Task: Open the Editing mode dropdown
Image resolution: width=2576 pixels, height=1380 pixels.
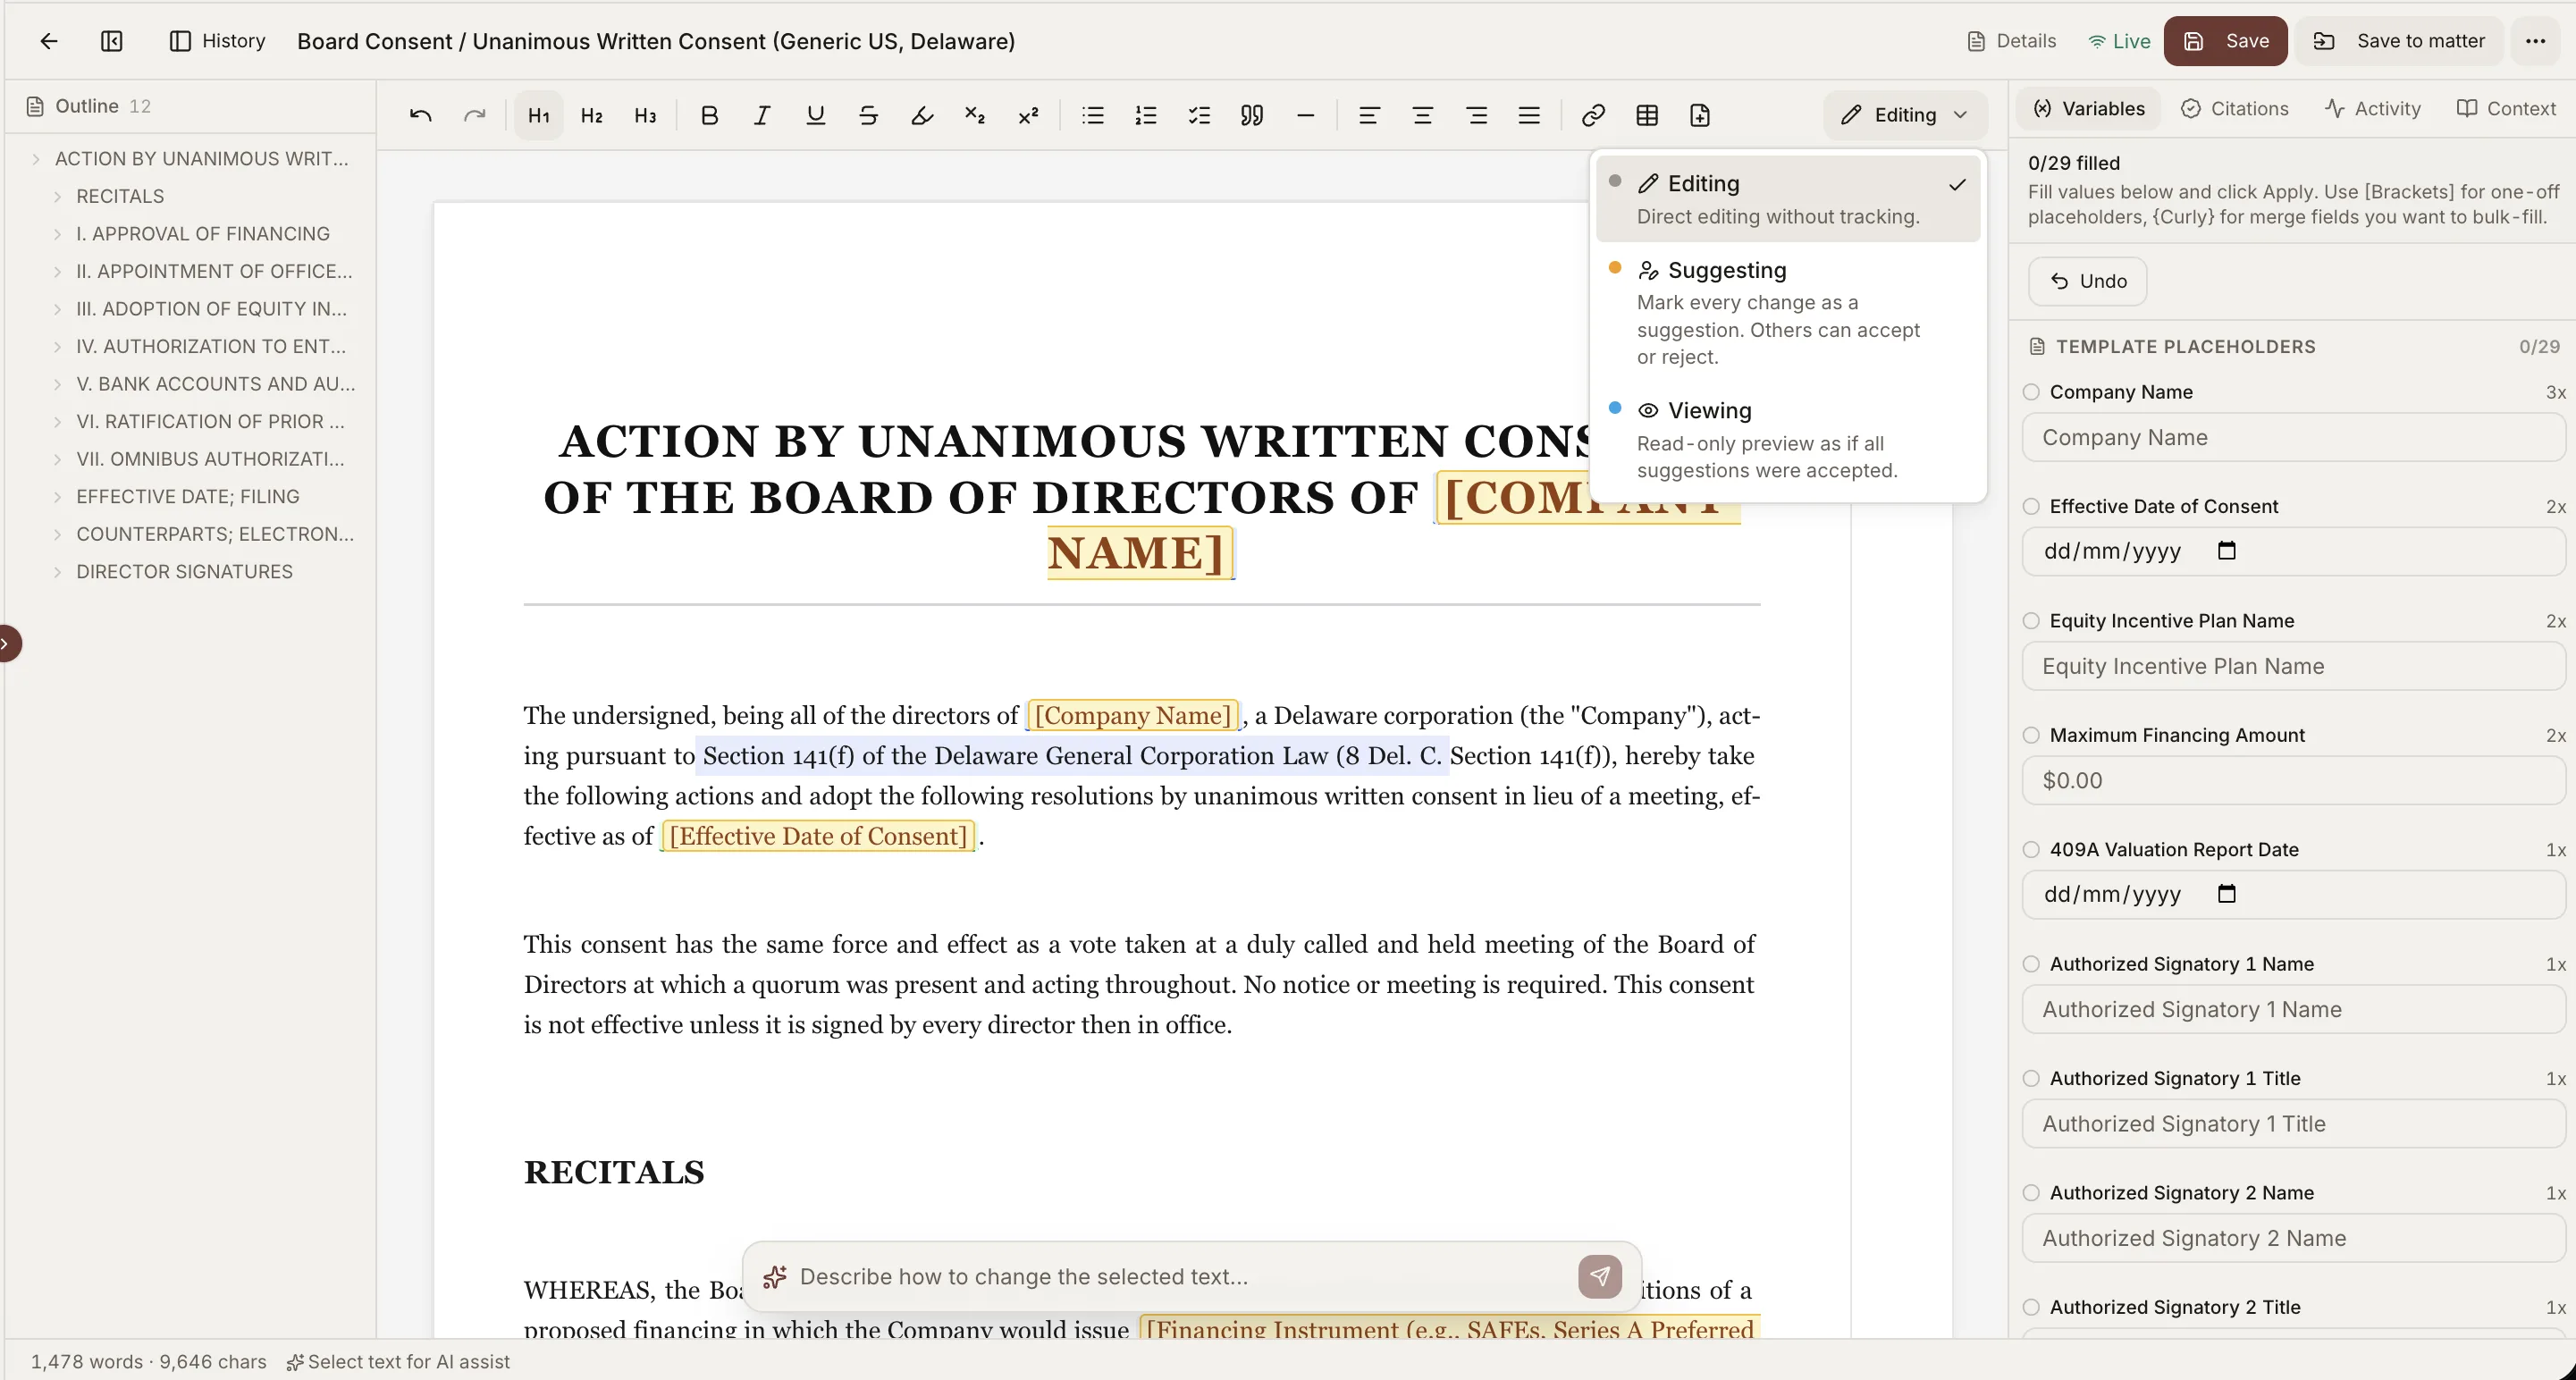Action: (1904, 115)
